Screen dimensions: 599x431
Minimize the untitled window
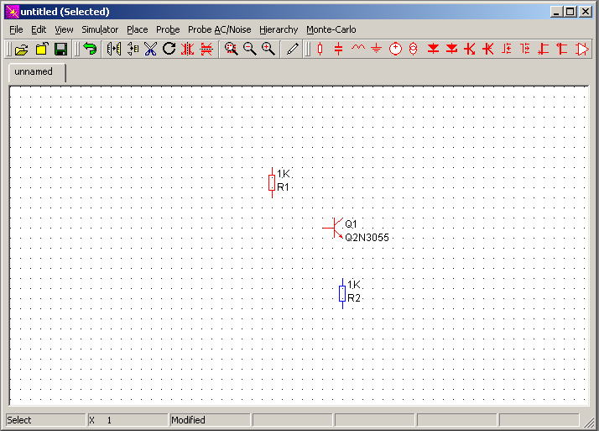click(556, 12)
